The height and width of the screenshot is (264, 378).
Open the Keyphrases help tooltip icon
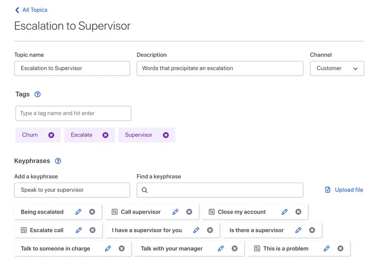click(58, 161)
